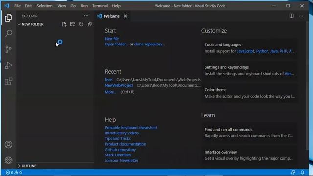Screen dimensions: 313x176
Task: Click Join our Newsletter link
Action: click(x=121, y=161)
